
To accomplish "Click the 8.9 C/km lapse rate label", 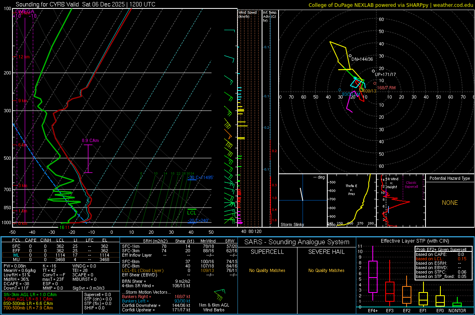I will tap(90, 140).
